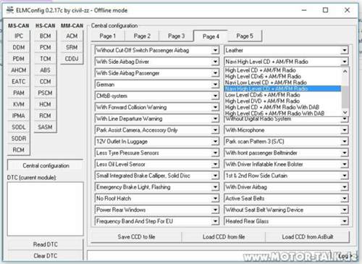Screen dimensions: 362x264
Task: Open the PDM module
Action: (x=19, y=59)
